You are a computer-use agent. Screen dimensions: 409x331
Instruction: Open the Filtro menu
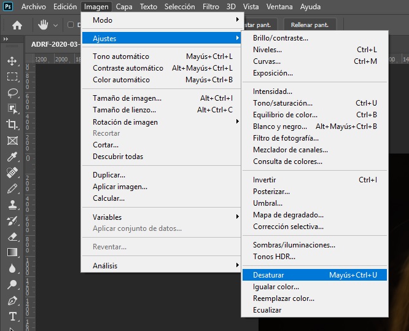point(211,7)
